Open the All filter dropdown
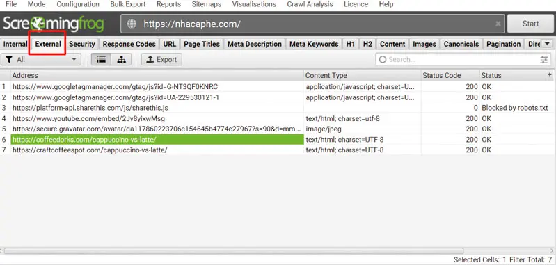The height and width of the screenshot is (265, 556). [41, 60]
